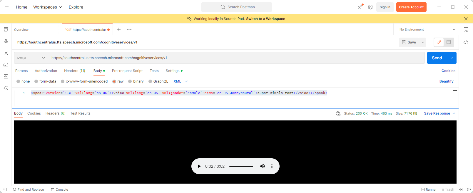473x193 pixels.
Task: Open the No Environment dropdown
Action: coord(427,29)
